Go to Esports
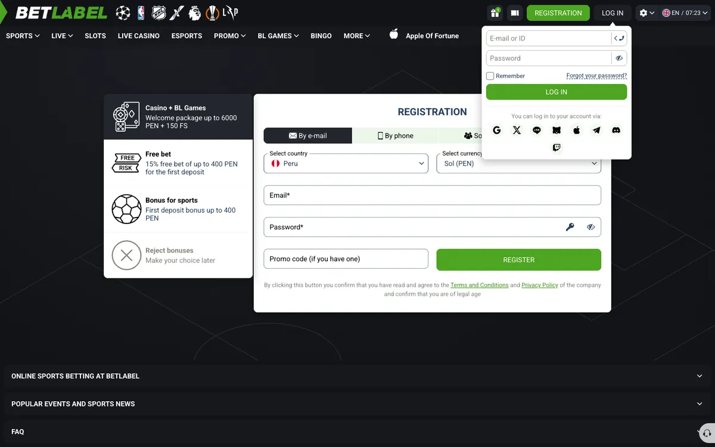The image size is (715, 447). point(186,36)
